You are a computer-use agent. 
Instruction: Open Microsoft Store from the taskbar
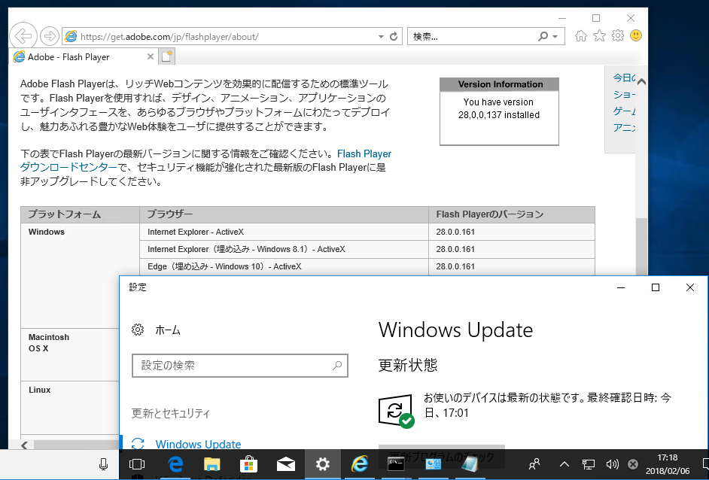tap(248, 464)
